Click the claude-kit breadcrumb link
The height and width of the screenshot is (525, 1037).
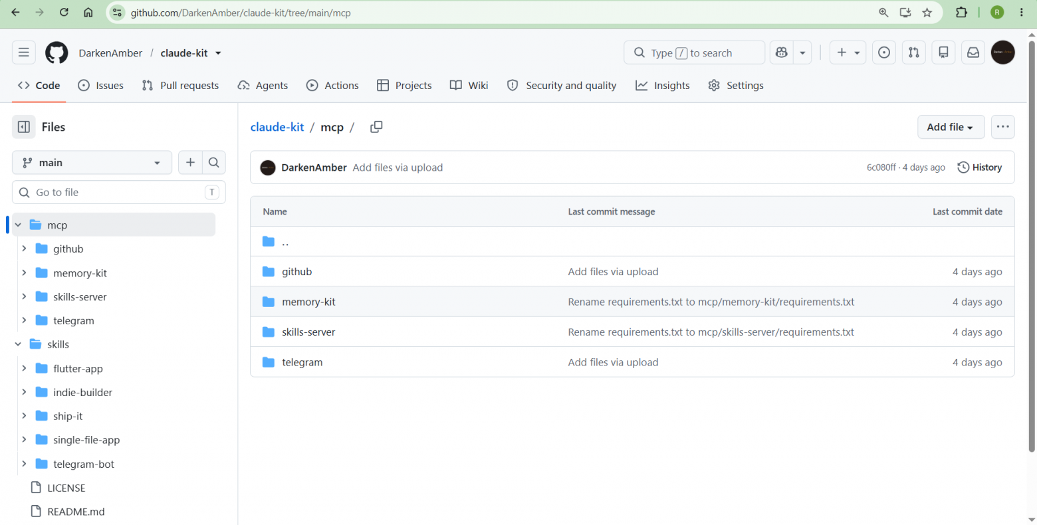click(x=277, y=127)
